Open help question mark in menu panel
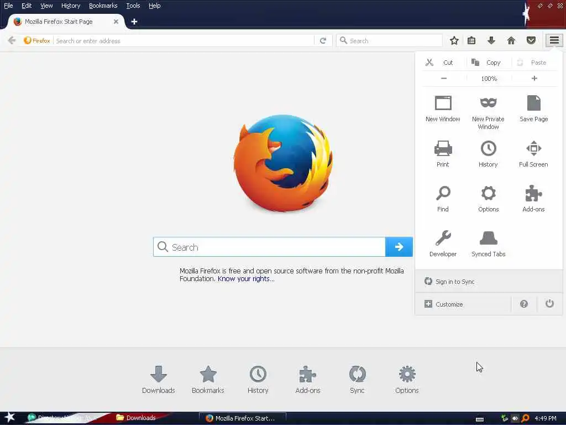 click(x=524, y=304)
